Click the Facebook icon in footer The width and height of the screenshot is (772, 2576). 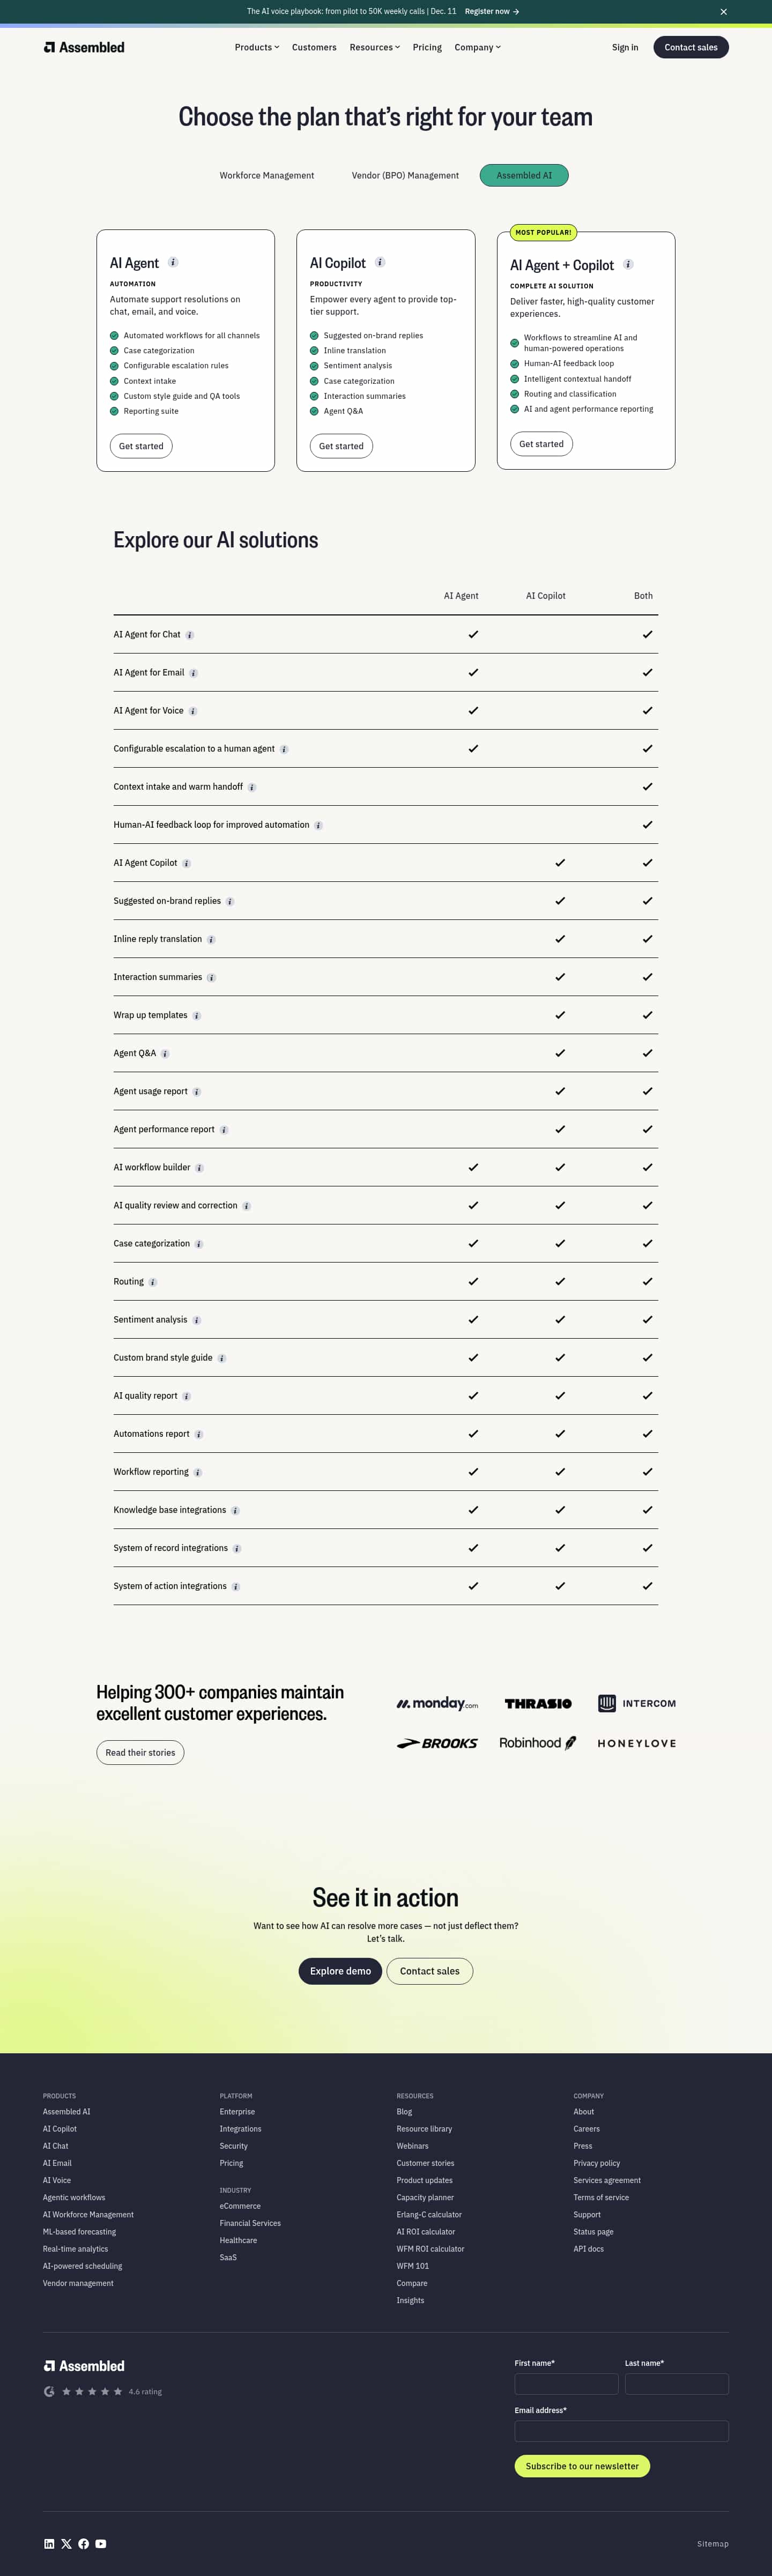(x=83, y=2543)
